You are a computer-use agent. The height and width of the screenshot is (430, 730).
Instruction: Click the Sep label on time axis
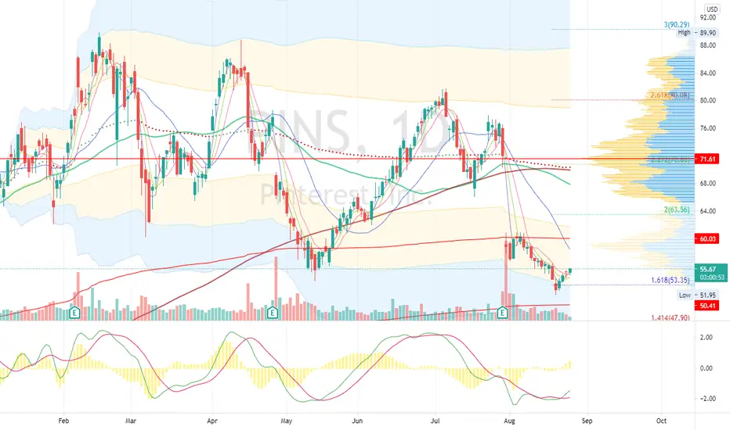tap(587, 421)
